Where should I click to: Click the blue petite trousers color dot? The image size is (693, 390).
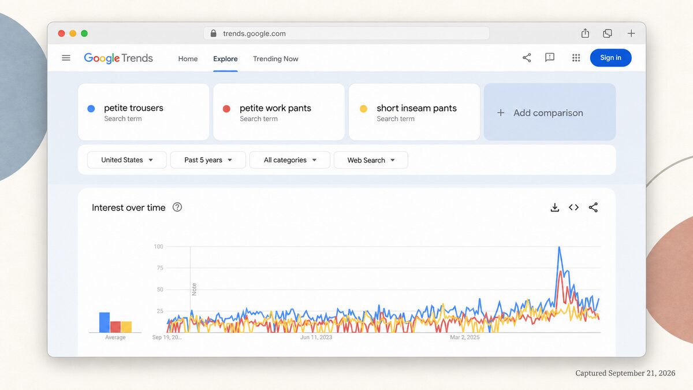point(91,109)
